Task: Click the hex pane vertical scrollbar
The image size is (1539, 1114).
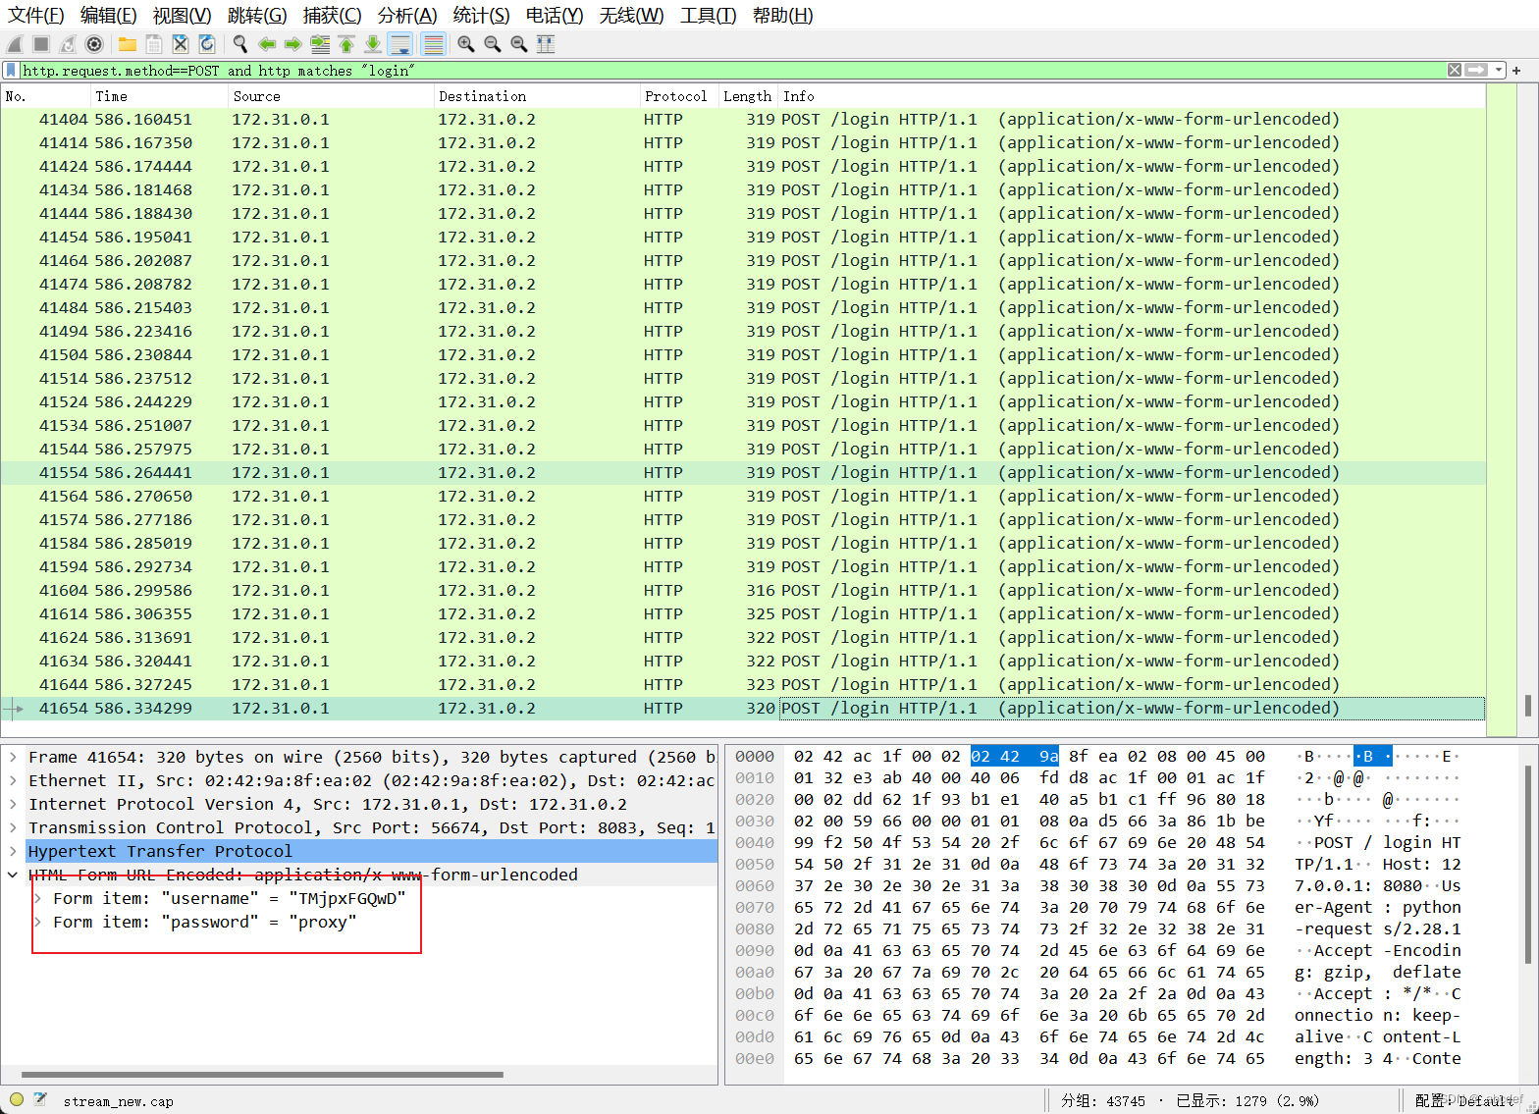Action: [x=1527, y=864]
